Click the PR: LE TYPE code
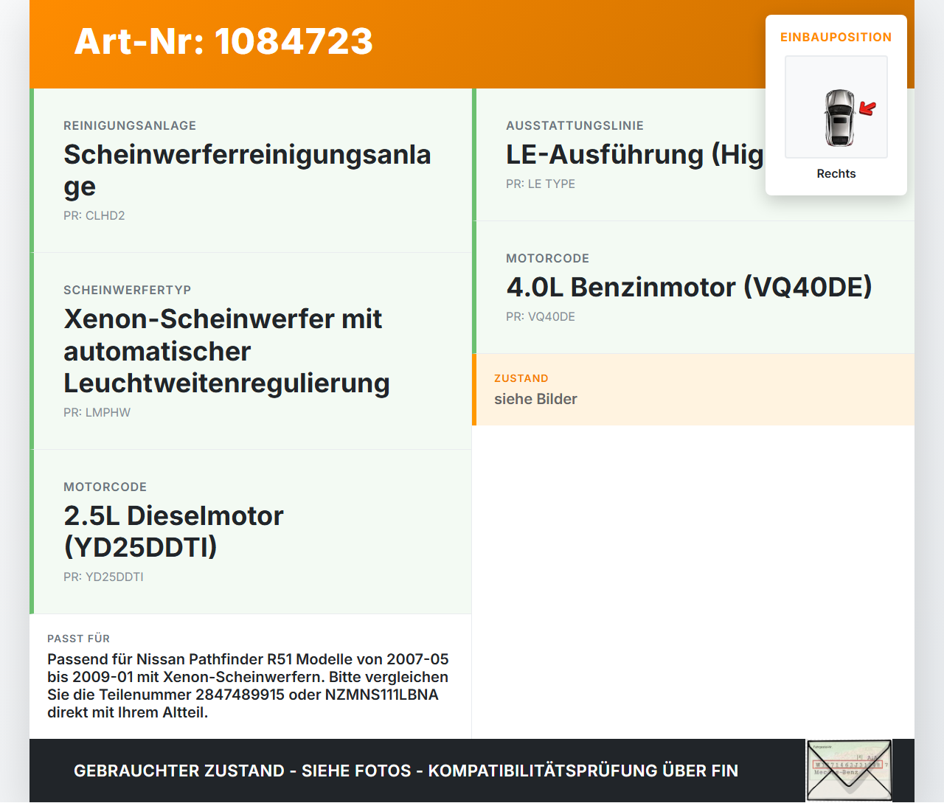This screenshot has width=944, height=803. tap(541, 184)
